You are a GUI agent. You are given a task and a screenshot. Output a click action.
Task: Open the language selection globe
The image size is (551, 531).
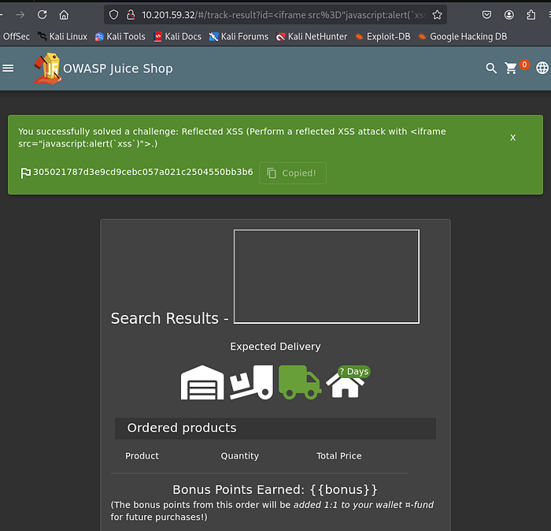pyautogui.click(x=542, y=68)
